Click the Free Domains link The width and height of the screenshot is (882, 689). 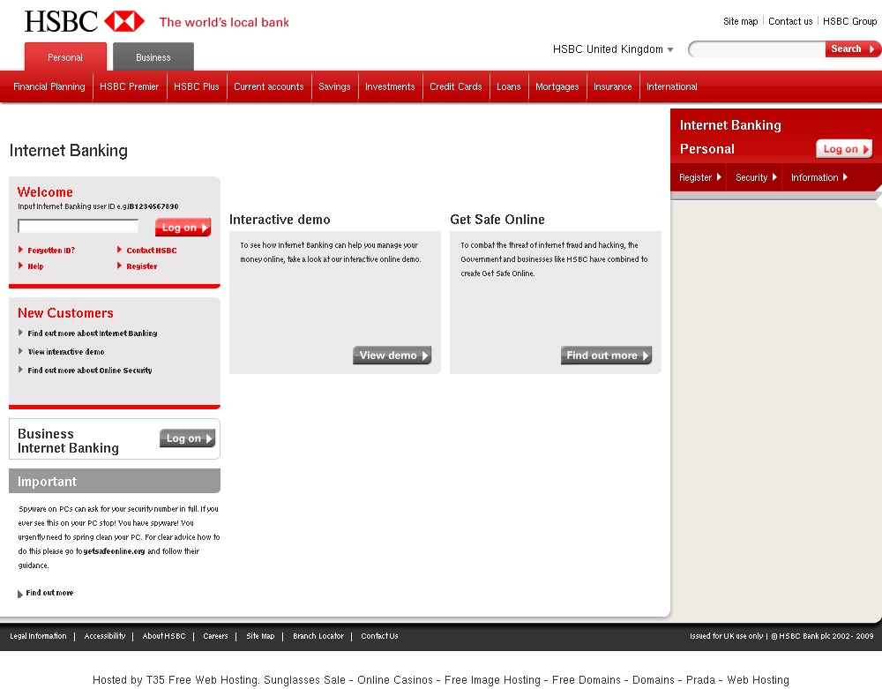[587, 680]
